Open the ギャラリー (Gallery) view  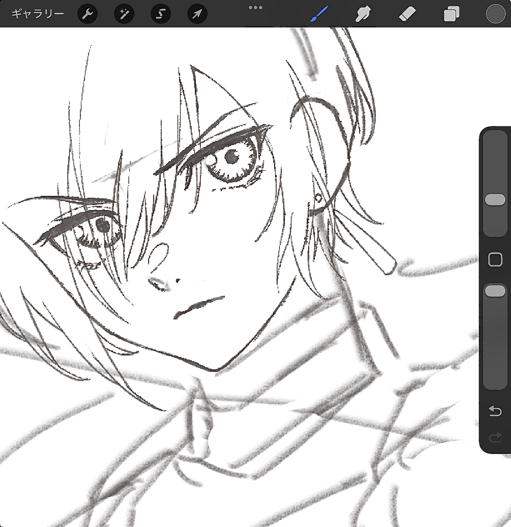click(38, 14)
